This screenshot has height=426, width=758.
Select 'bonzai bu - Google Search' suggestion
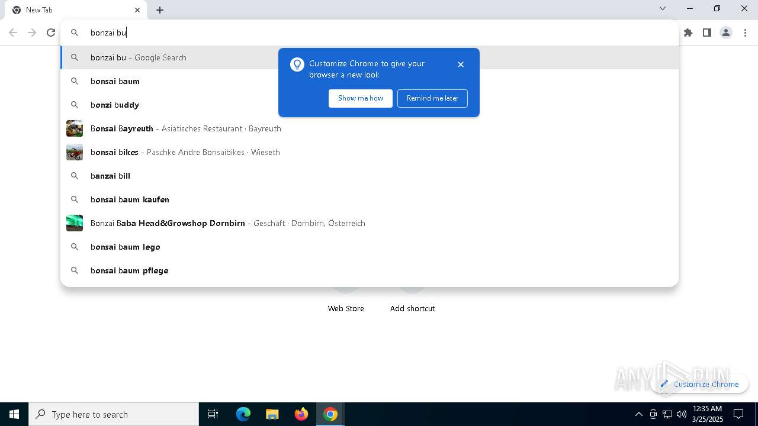click(370, 57)
